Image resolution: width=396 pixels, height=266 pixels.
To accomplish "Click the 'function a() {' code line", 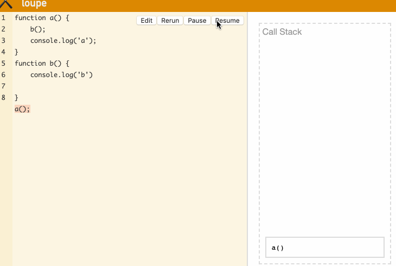I will tap(42, 18).
